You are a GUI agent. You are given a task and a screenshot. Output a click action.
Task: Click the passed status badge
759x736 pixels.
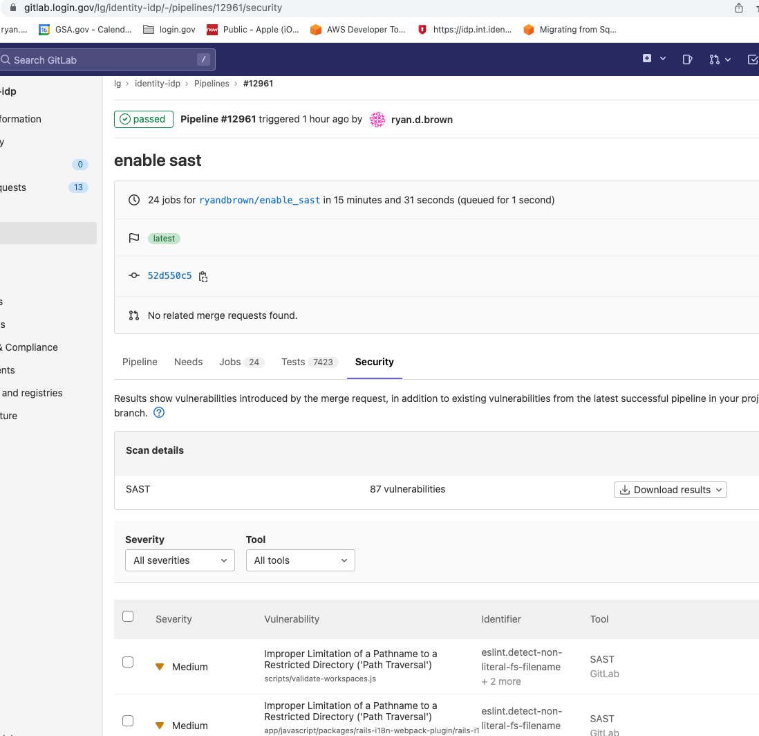pyautogui.click(x=144, y=119)
